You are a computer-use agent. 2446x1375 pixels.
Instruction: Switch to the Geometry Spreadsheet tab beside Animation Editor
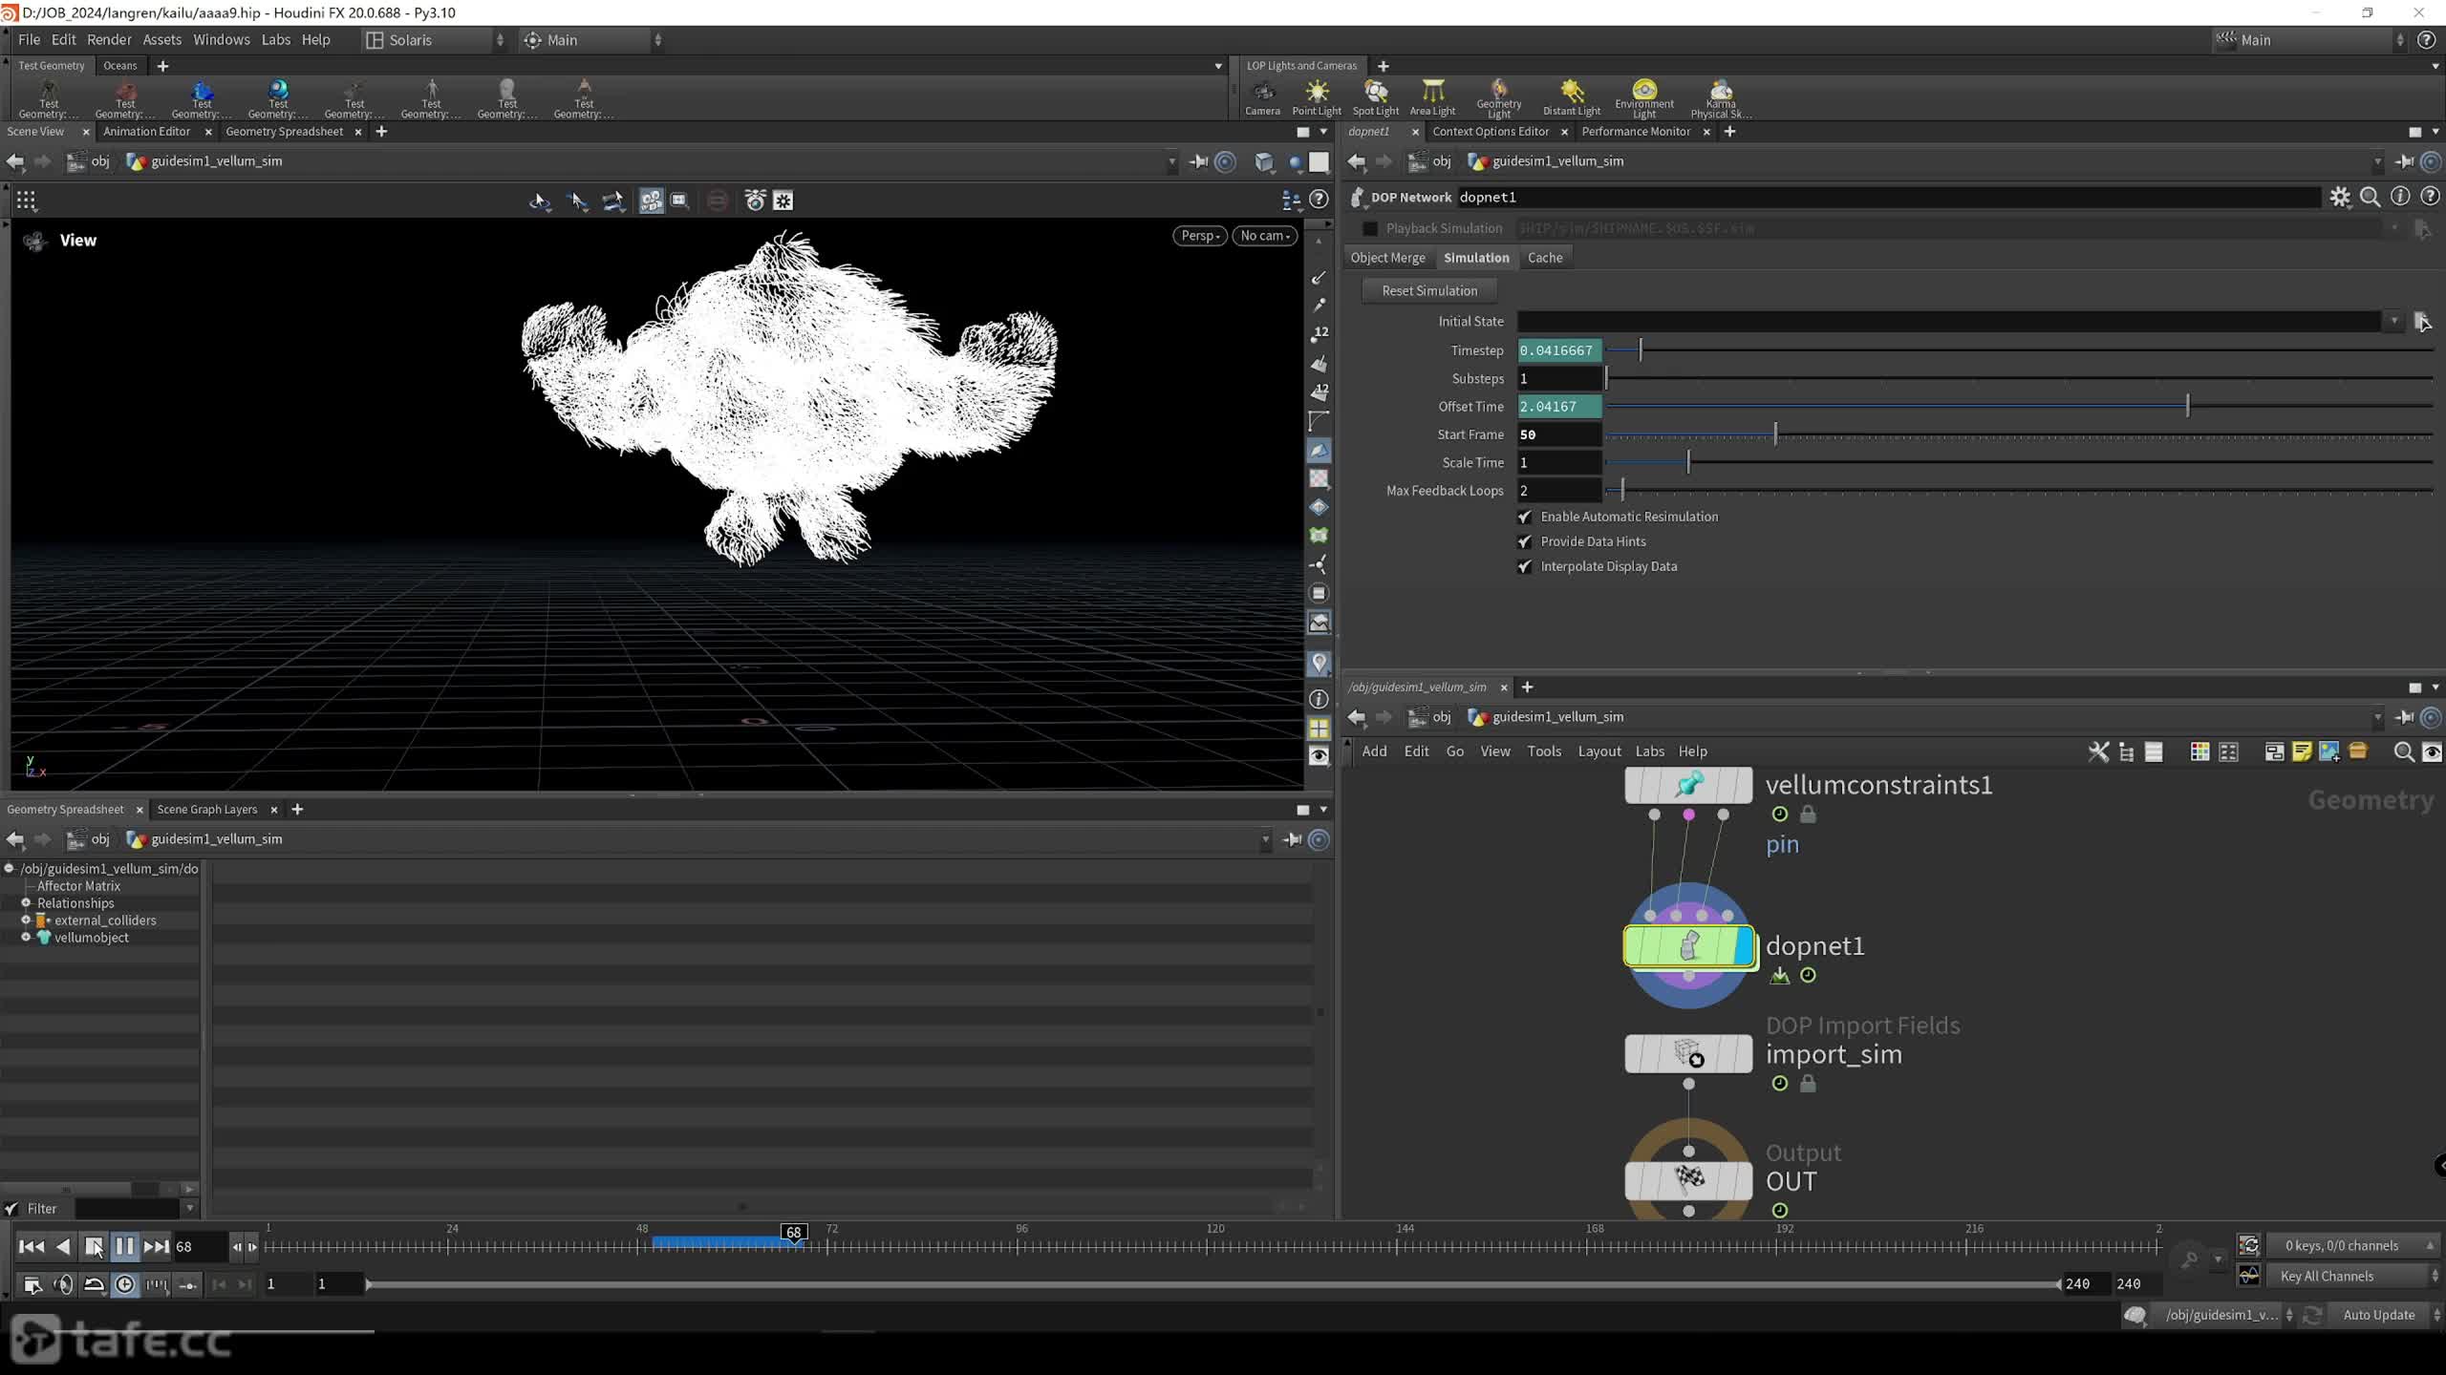(x=284, y=132)
